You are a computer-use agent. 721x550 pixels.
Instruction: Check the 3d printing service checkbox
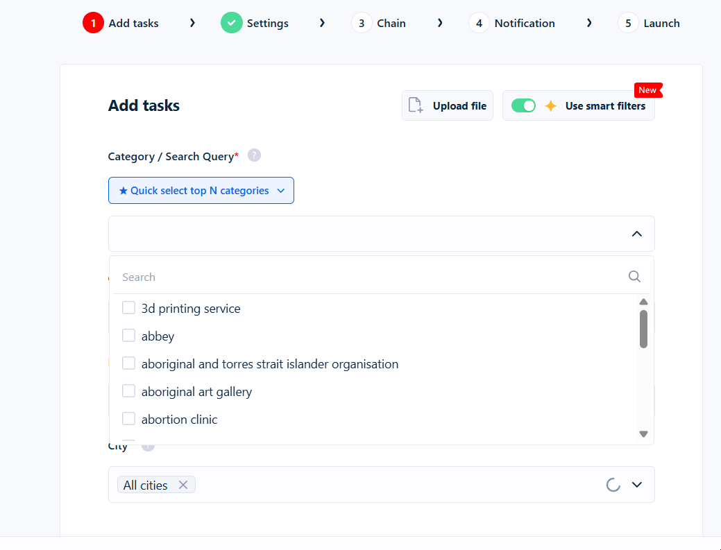(129, 308)
